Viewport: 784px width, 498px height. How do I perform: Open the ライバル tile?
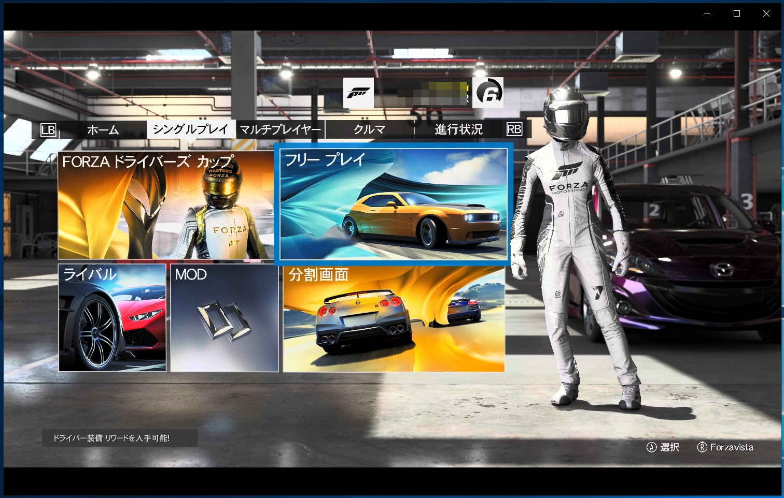pos(113,318)
